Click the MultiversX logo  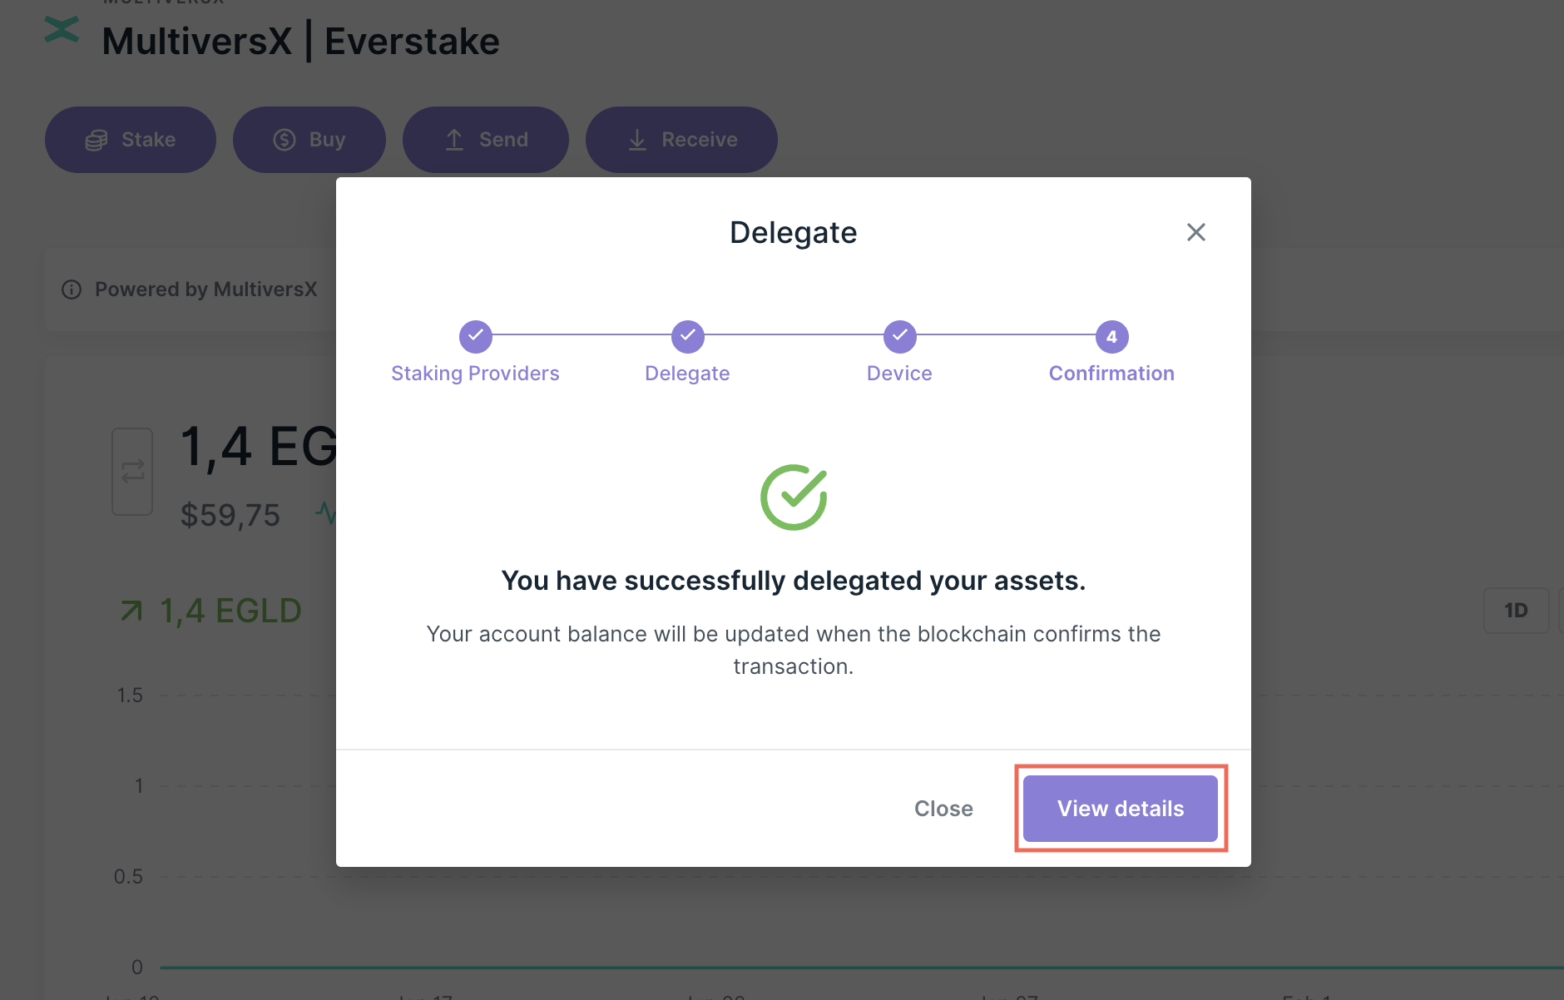[x=62, y=30]
